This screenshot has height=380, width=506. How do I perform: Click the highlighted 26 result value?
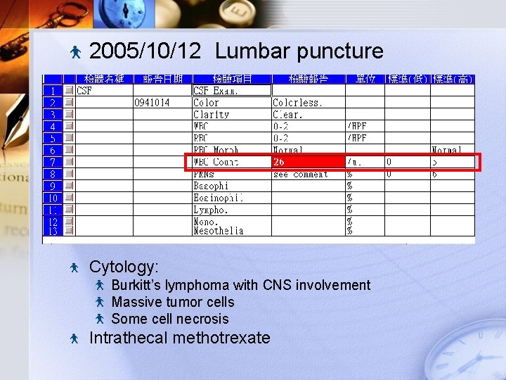pyautogui.click(x=309, y=162)
